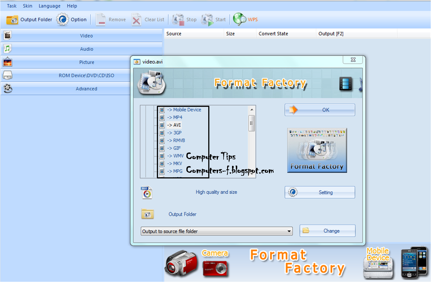The image size is (431, 282).
Task: Close the video.avi dialog
Action: click(x=353, y=60)
